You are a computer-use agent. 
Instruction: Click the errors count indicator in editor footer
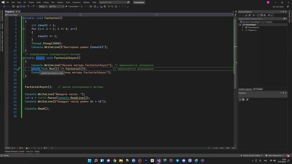pyautogui.click(x=21, y=148)
